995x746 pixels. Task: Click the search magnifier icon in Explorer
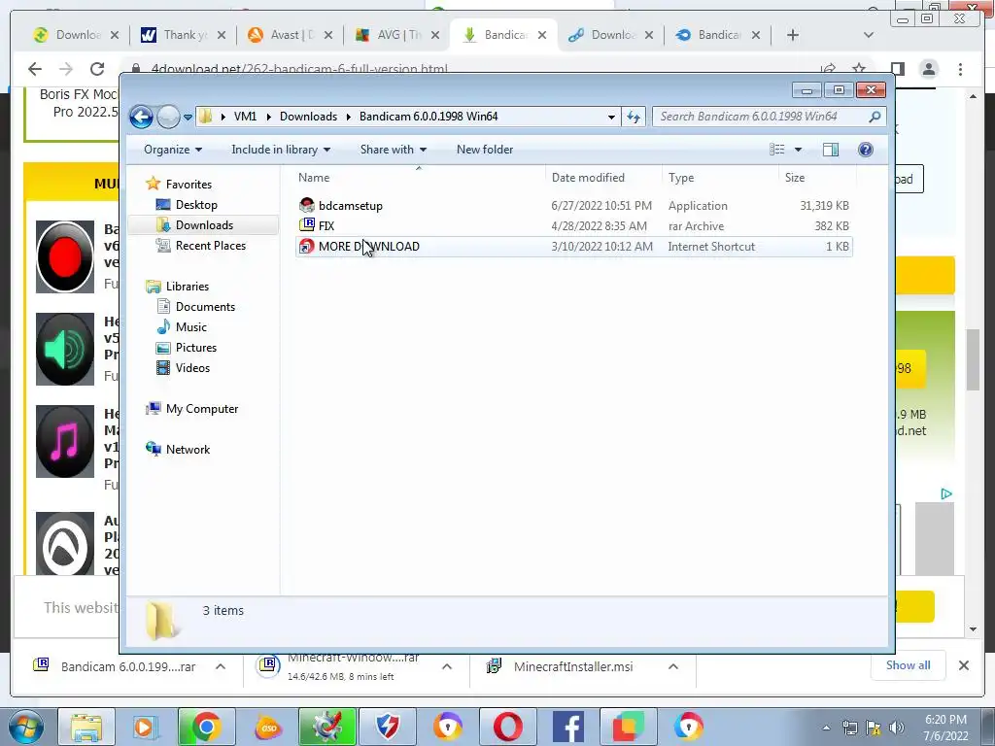[875, 117]
